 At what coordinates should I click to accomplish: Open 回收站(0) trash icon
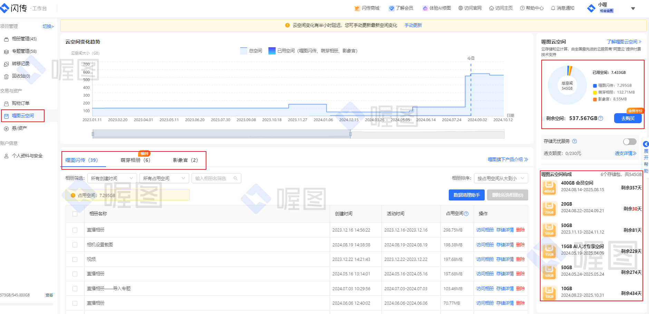pyautogui.click(x=6, y=77)
